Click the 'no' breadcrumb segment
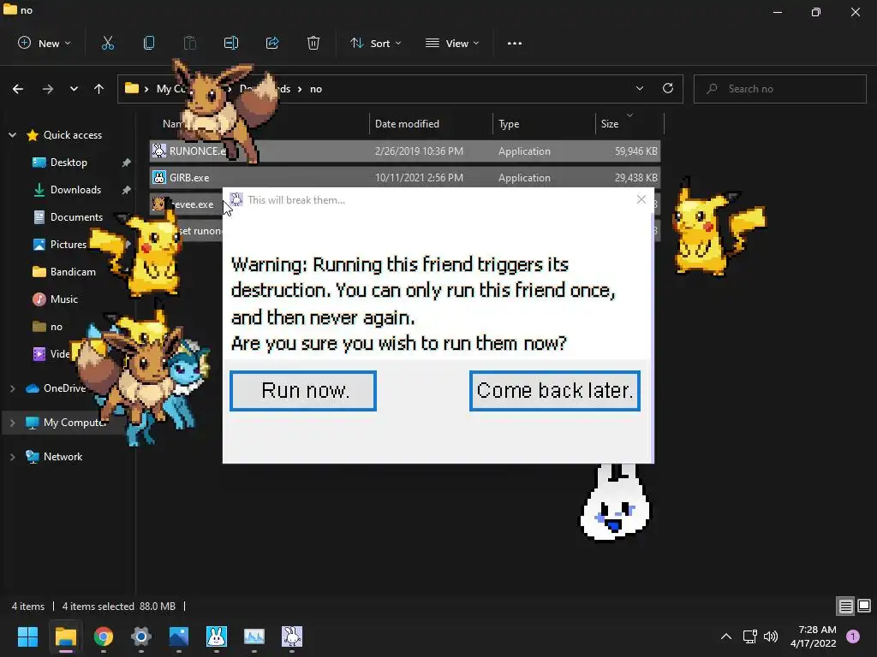This screenshot has height=657, width=877. (316, 89)
